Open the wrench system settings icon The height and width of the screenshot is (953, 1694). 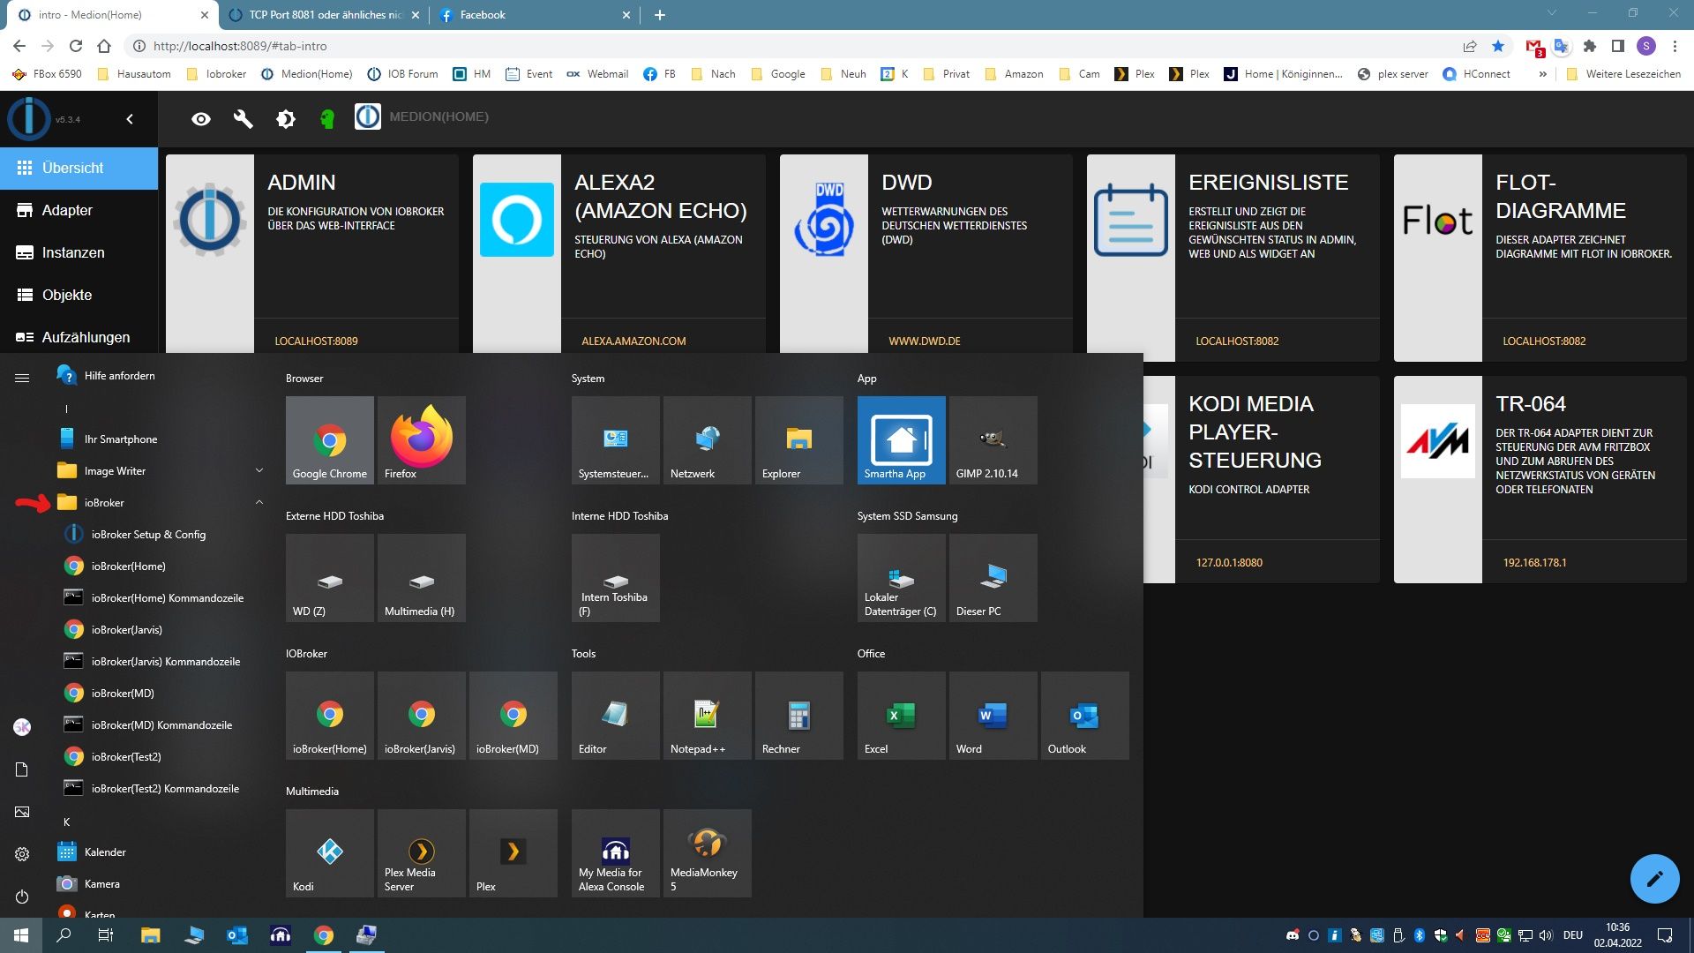tap(243, 119)
